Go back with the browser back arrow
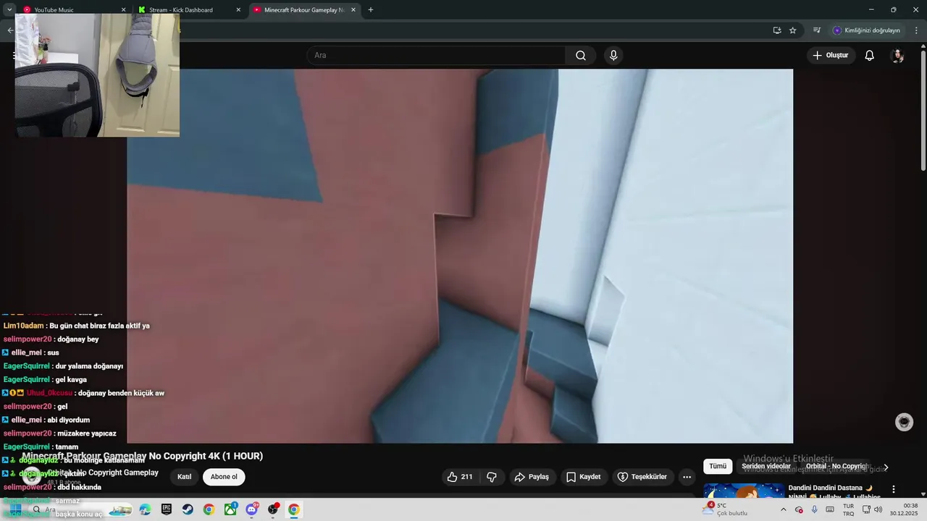The height and width of the screenshot is (521, 927). click(x=9, y=30)
